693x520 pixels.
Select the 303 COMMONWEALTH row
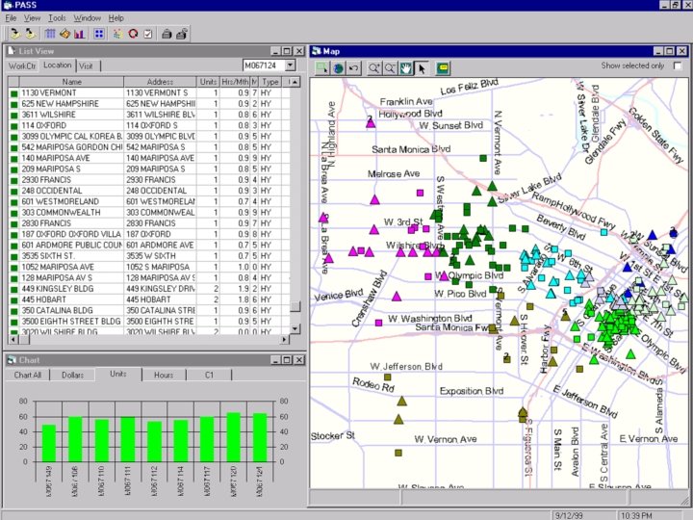pos(149,212)
